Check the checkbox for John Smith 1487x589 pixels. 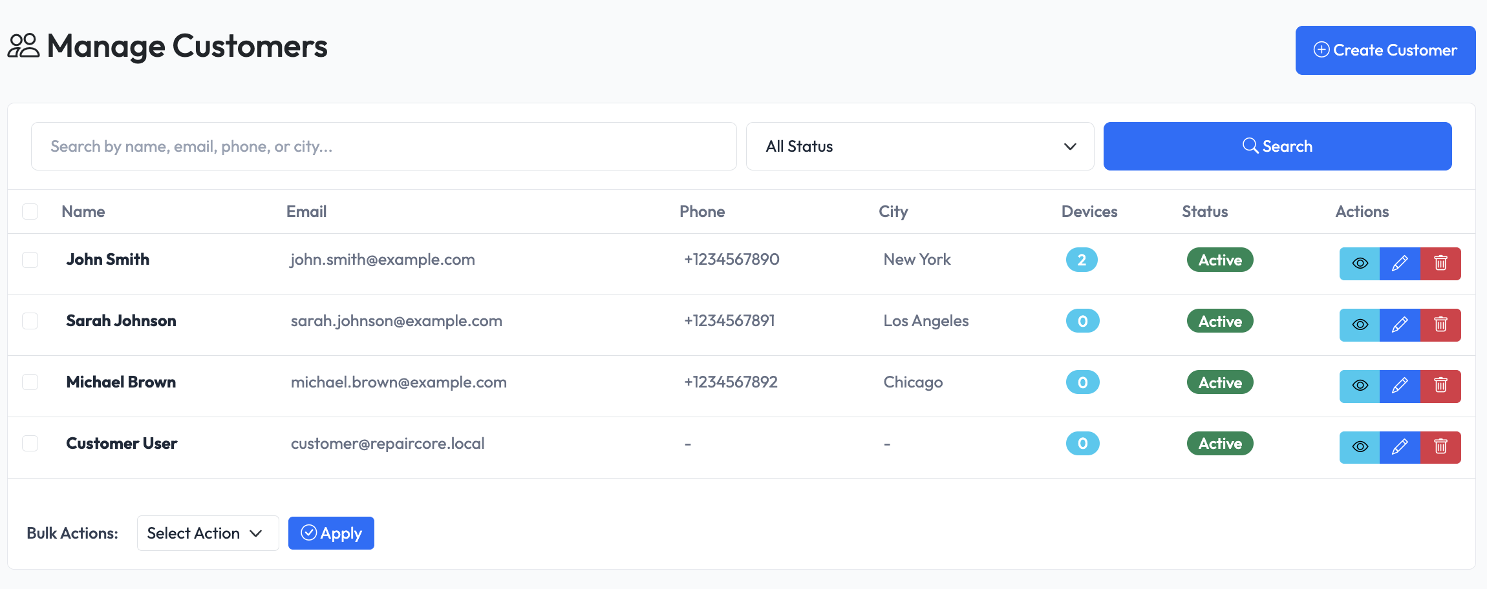pyautogui.click(x=30, y=259)
